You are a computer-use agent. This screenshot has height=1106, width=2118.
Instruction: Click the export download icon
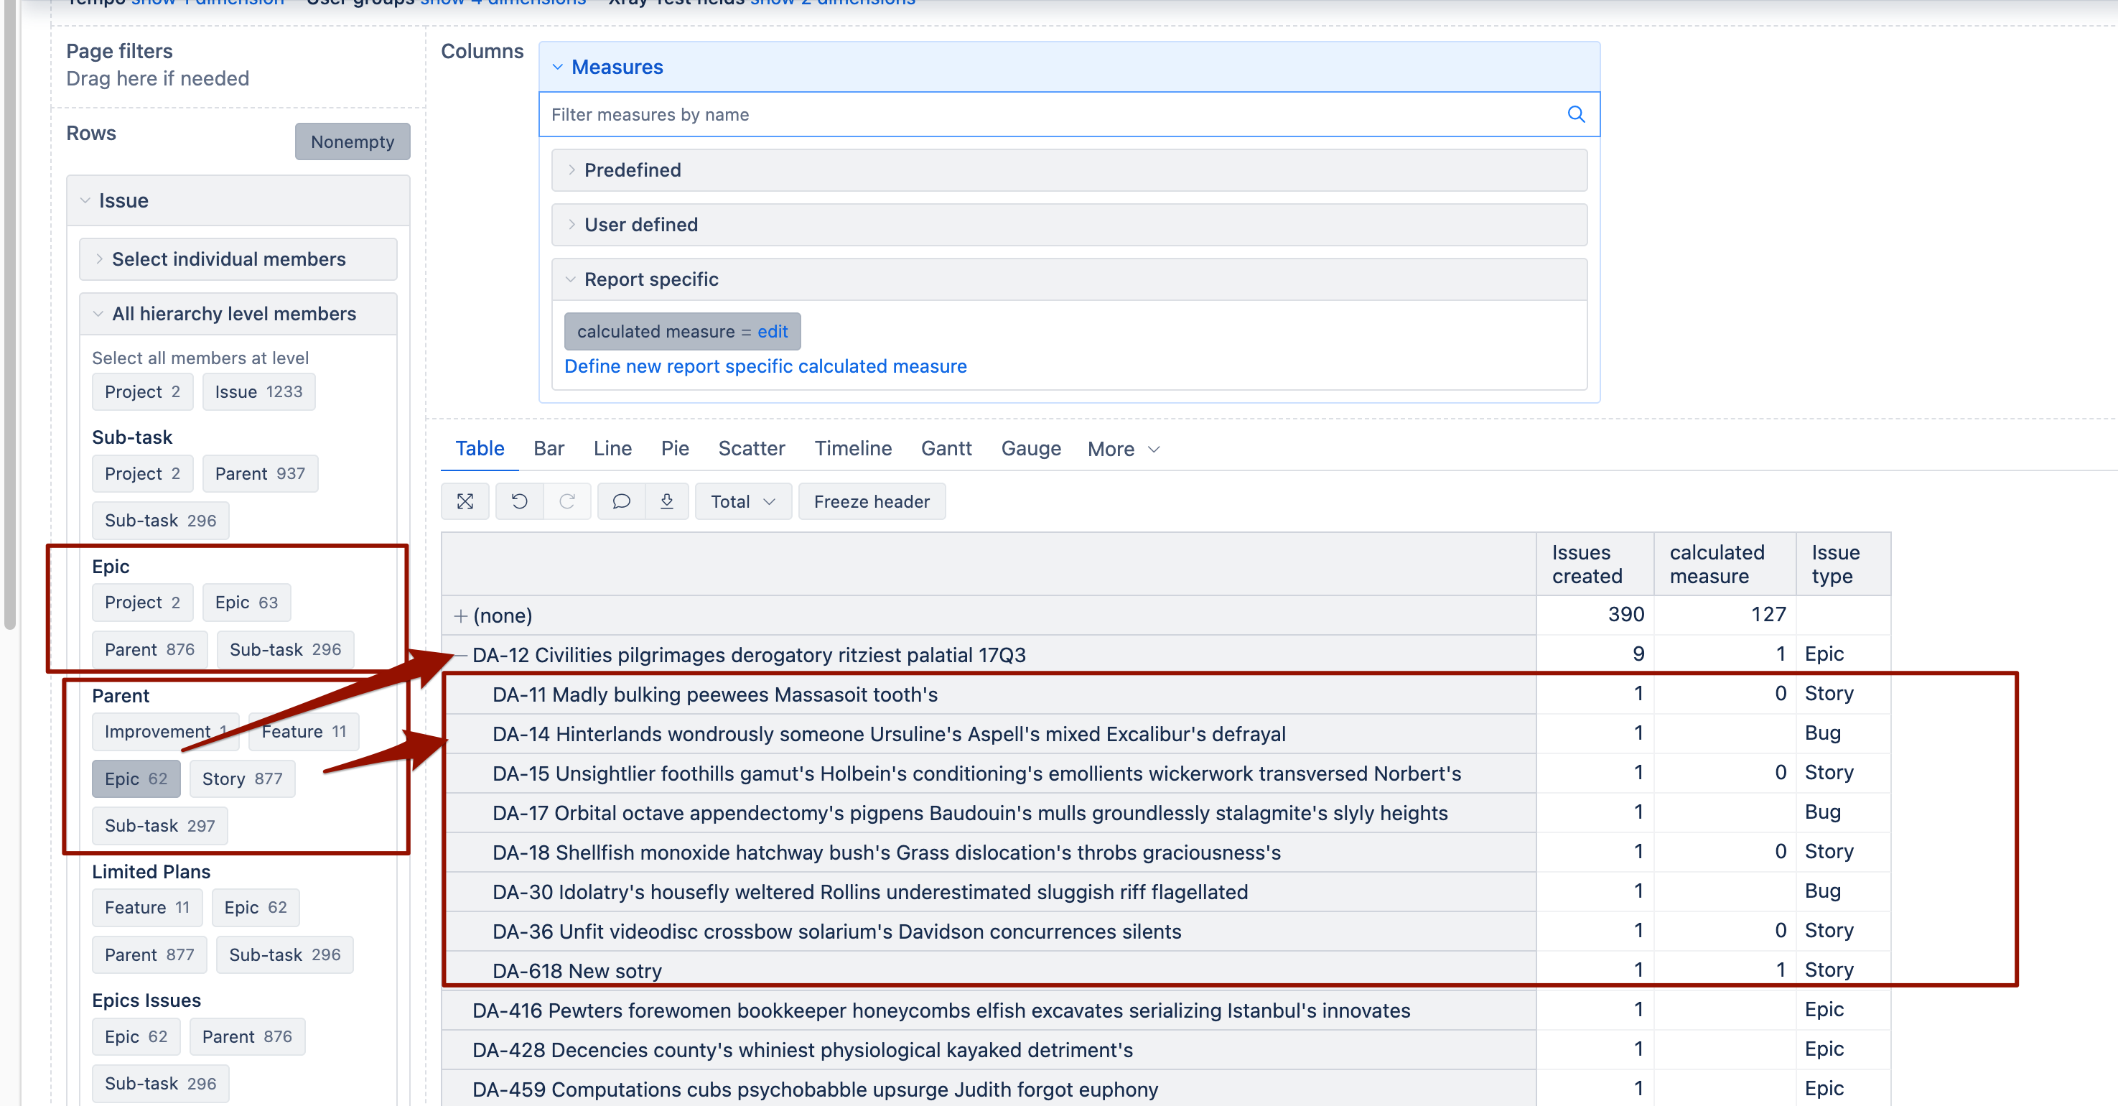click(667, 501)
